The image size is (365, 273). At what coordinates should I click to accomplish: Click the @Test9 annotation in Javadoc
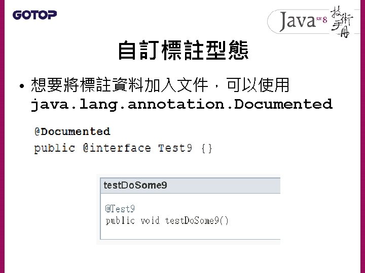coord(120,208)
